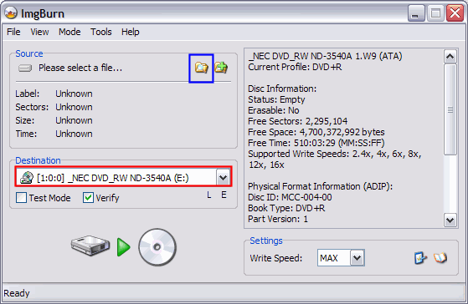This screenshot has width=468, height=304.
Task: Click 'Book Type: DVD+R' line
Action: coord(286,208)
